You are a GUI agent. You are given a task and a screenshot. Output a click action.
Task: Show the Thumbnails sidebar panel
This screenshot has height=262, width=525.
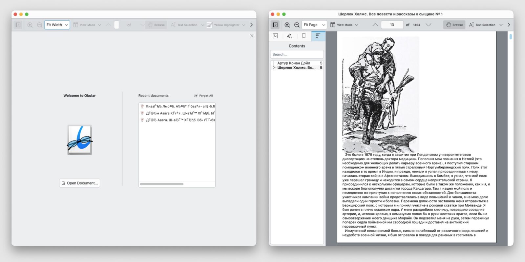coord(275,36)
